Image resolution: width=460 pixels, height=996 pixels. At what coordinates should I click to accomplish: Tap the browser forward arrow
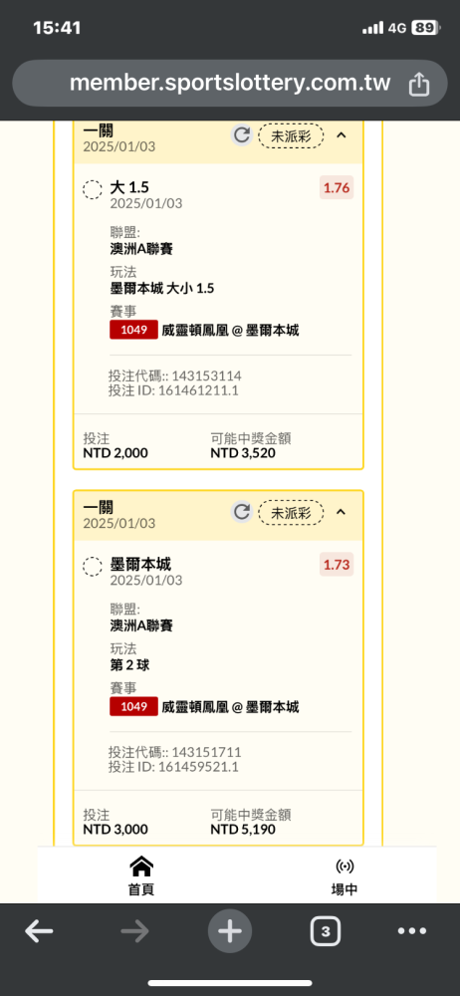tap(134, 932)
